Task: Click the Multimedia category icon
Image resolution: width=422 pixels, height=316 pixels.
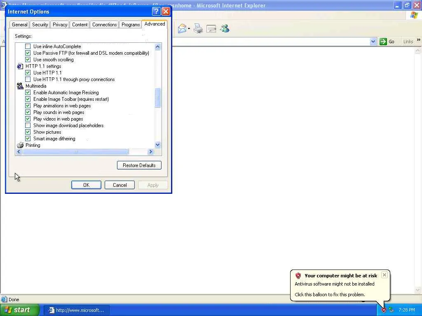Action: [20, 86]
